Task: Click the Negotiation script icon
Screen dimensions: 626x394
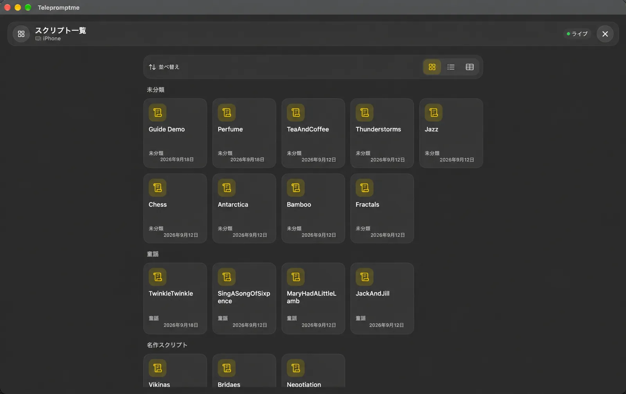Action: 296,368
